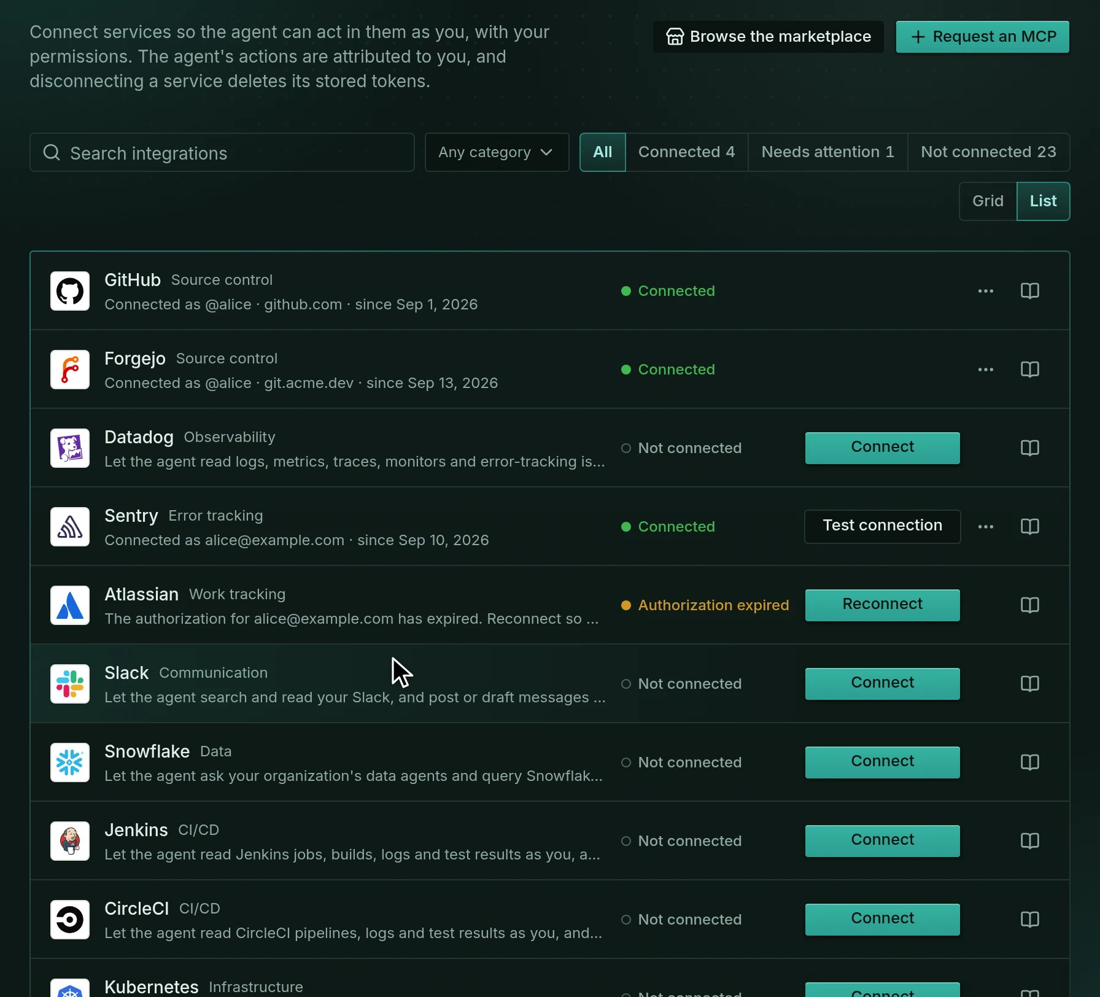Click the Slack logo icon
This screenshot has height=997, width=1100.
point(70,684)
